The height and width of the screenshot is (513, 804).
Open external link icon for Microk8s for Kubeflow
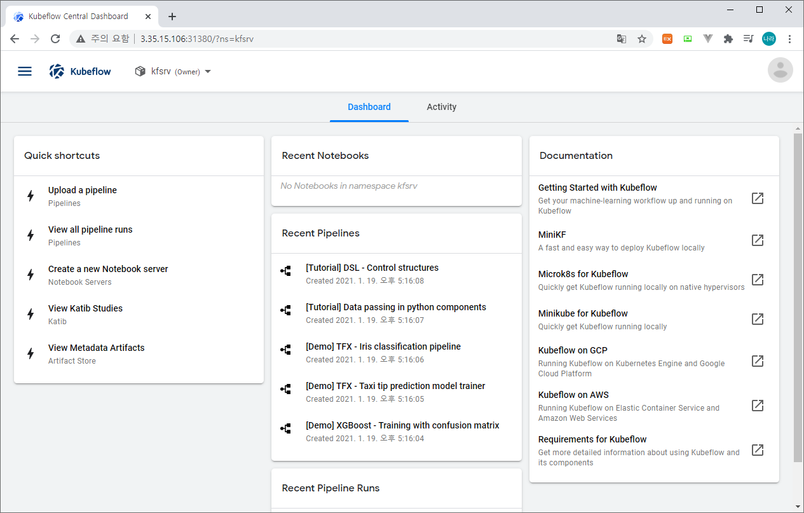pos(758,280)
